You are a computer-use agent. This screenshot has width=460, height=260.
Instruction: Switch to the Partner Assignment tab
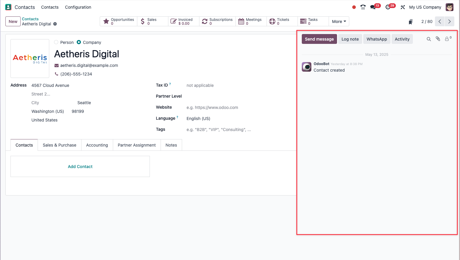(x=137, y=145)
